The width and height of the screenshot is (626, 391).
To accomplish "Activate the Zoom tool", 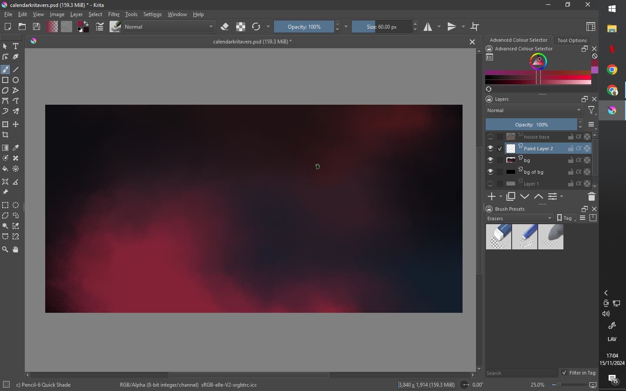I will pyautogui.click(x=5, y=250).
